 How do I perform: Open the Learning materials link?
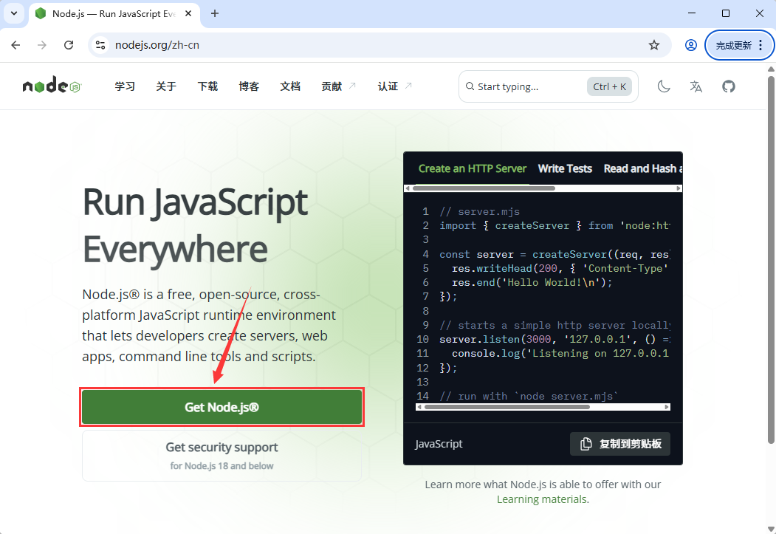click(543, 499)
